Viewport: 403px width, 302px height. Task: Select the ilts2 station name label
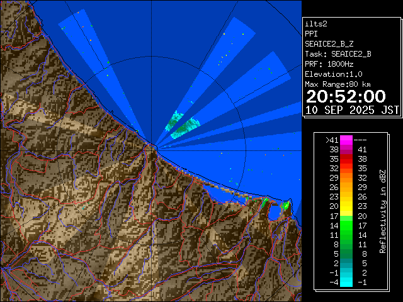pyautogui.click(x=315, y=23)
